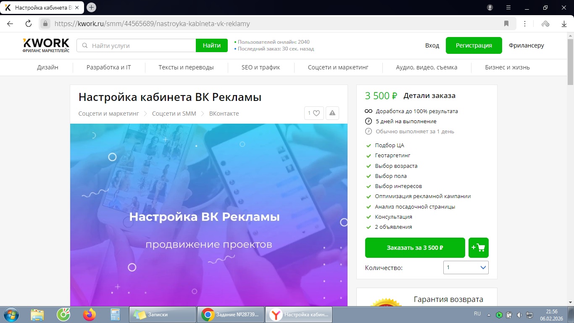Open the SEO и трафик category menu
This screenshot has width=574, height=323.
(261, 67)
